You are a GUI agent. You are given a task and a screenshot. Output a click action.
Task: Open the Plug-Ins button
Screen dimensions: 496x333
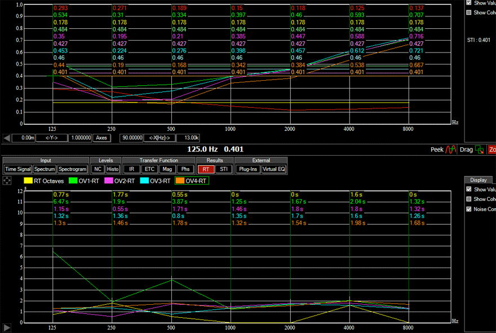click(x=248, y=169)
